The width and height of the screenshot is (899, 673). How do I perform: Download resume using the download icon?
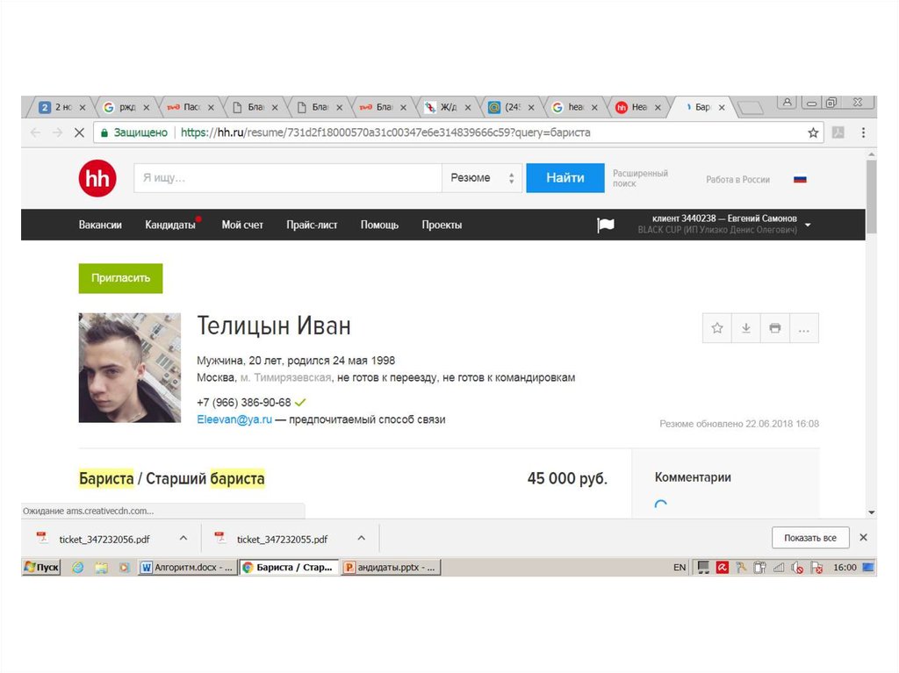click(x=746, y=328)
